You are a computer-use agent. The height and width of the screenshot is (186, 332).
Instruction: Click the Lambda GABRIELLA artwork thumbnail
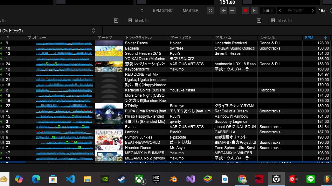pos(109,132)
